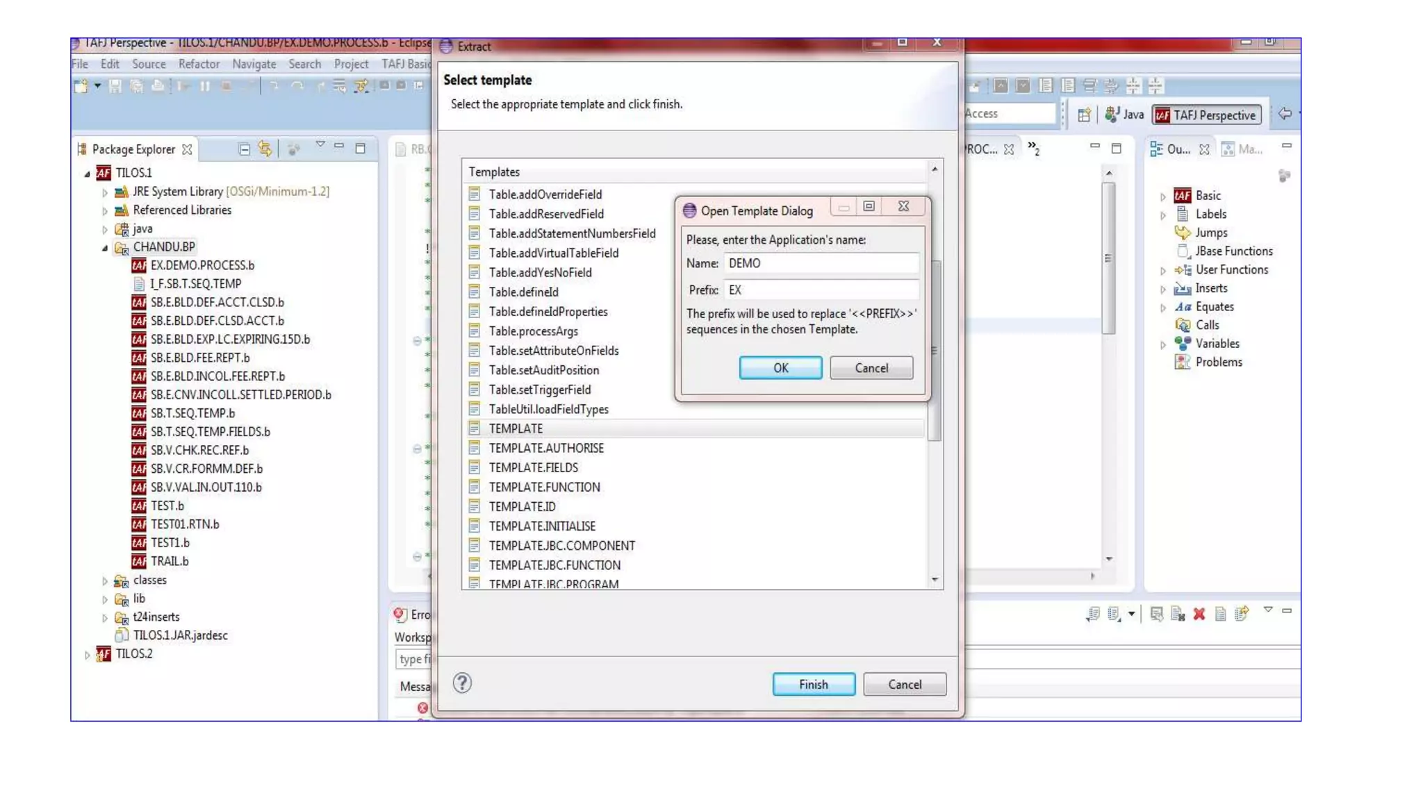Click the Templates list scroll down arrow

(935, 579)
